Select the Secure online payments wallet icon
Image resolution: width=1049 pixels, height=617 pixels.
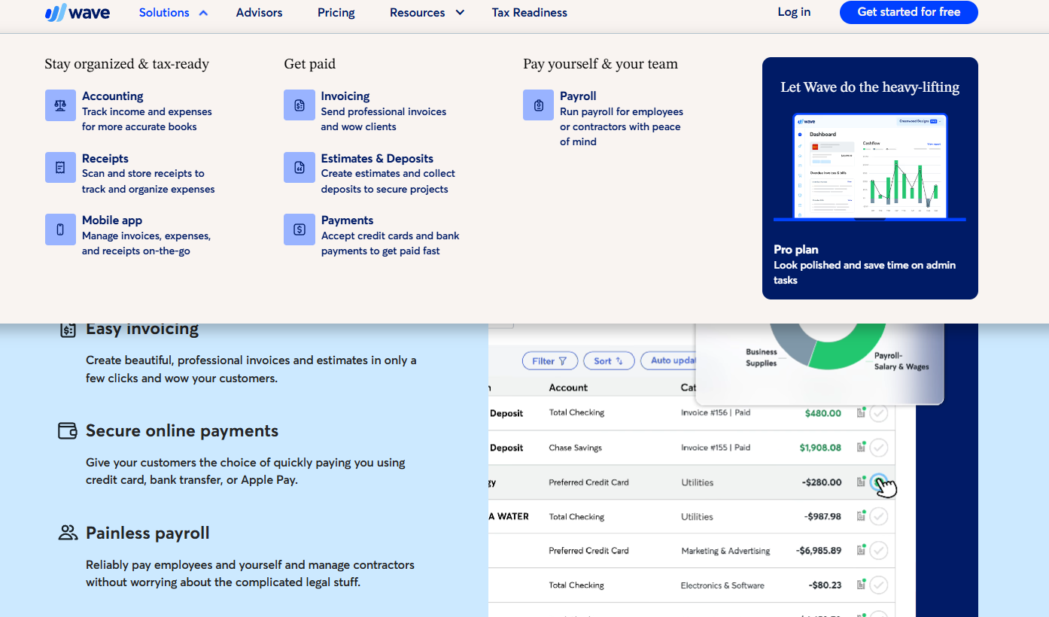click(x=67, y=430)
